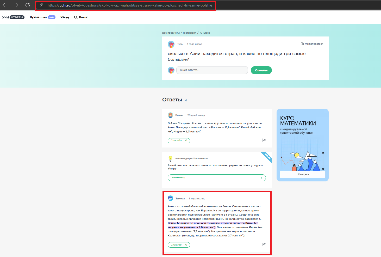This screenshot has width=381, height=257.
Task: Open asker Кусь's avatar
Action: click(171, 44)
